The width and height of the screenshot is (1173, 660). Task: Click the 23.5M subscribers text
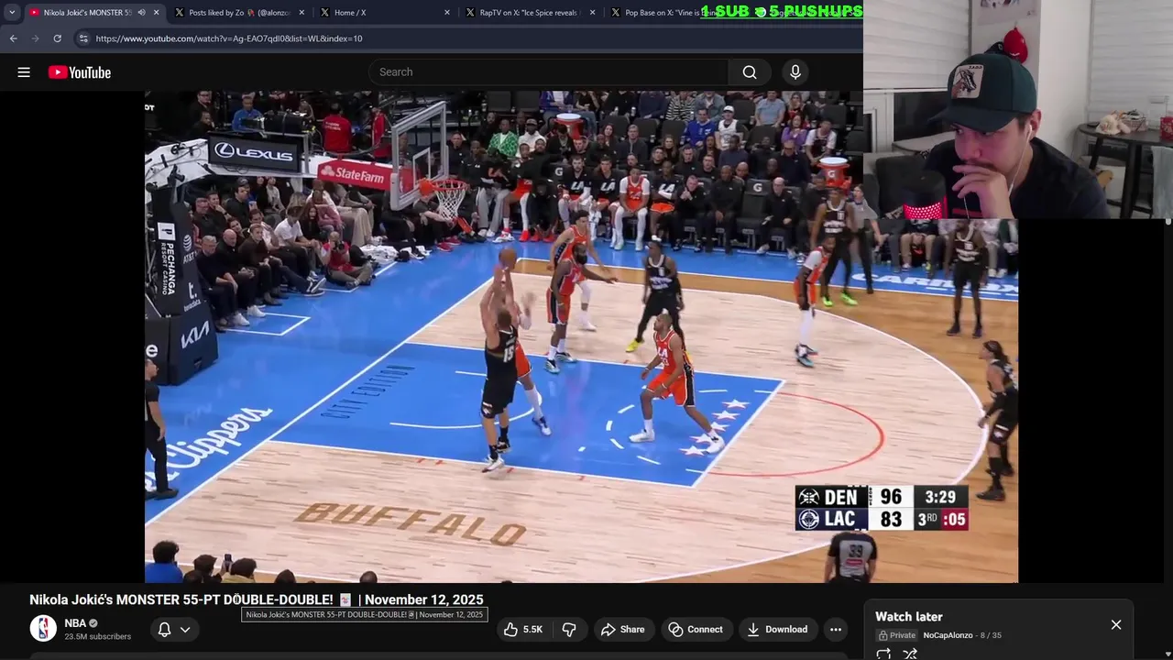97,636
